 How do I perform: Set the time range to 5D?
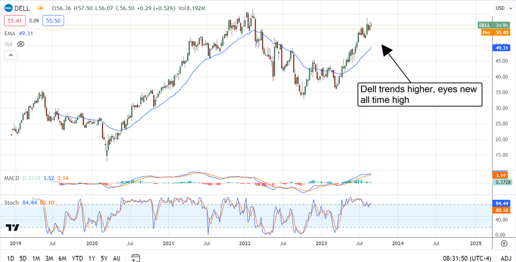pyautogui.click(x=23, y=258)
